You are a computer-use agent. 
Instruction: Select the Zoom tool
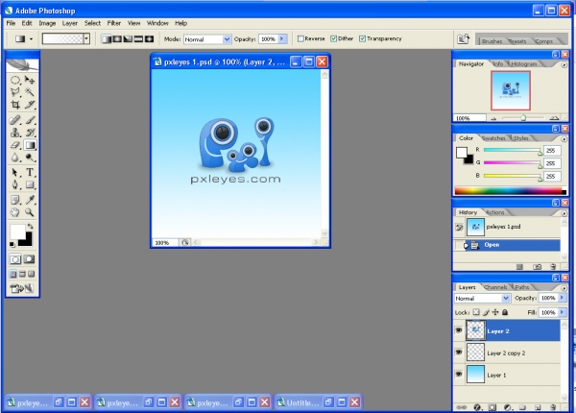[30, 212]
